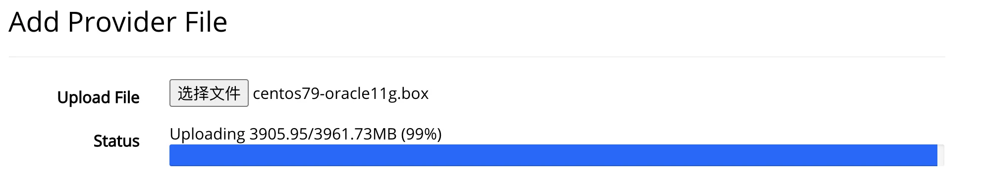Image resolution: width=981 pixels, height=184 pixels.
Task: Click the horizontal divider below heading
Action: (477, 57)
